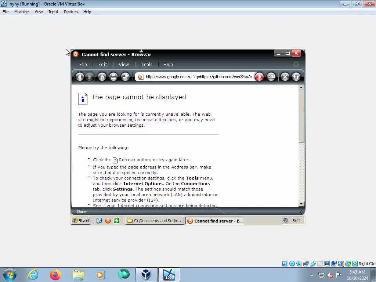Screen dimensions: 376x282
Task: Show hidden host tray icons
Action: tap(312, 275)
